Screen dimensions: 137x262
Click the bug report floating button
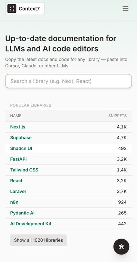tap(121, 246)
